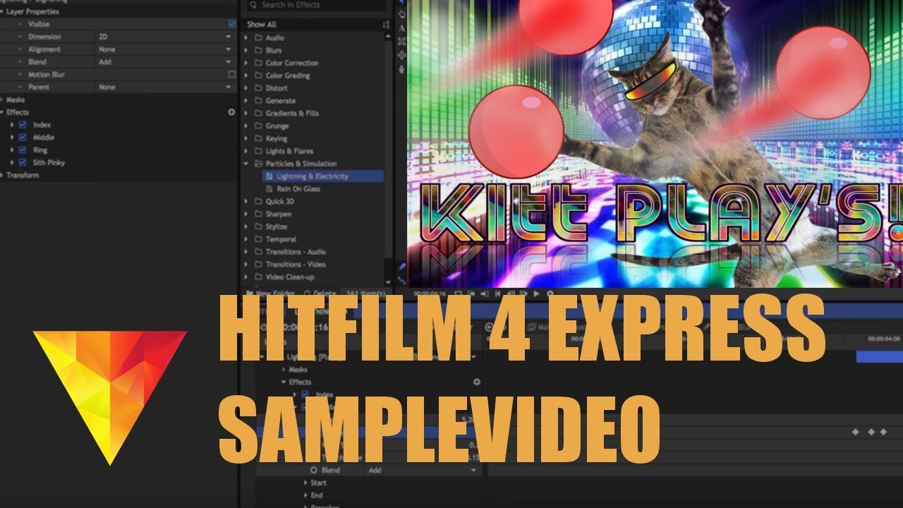
Task: Click the Rain On Glass effect icon
Action: (269, 189)
